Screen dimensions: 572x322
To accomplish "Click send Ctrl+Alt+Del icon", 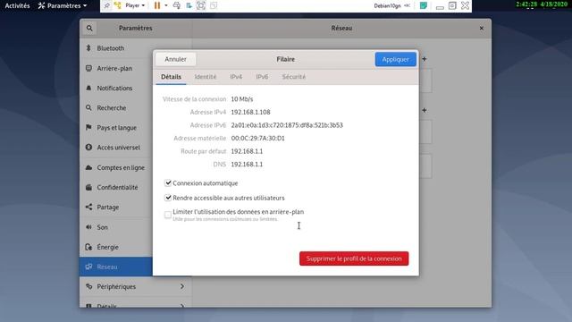I will (x=177, y=5).
